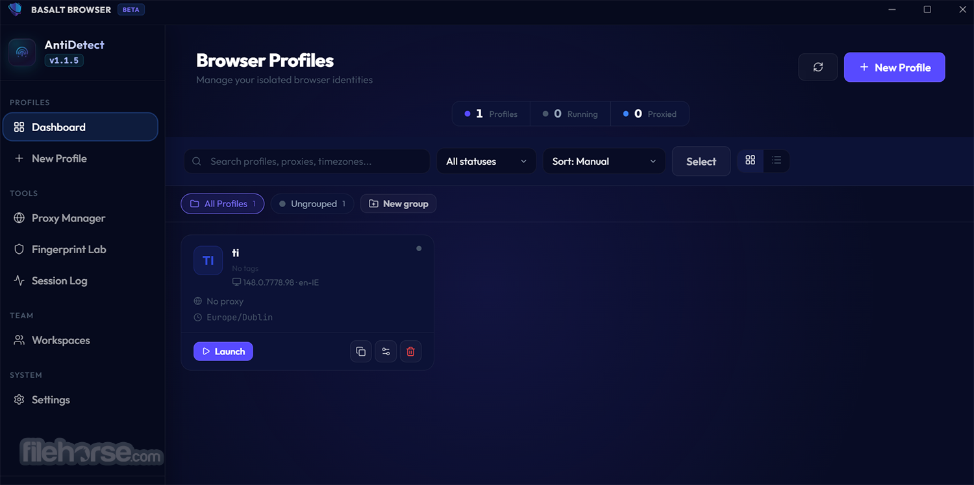Close the Basalt Browser window
The width and height of the screenshot is (974, 485).
coord(962,9)
